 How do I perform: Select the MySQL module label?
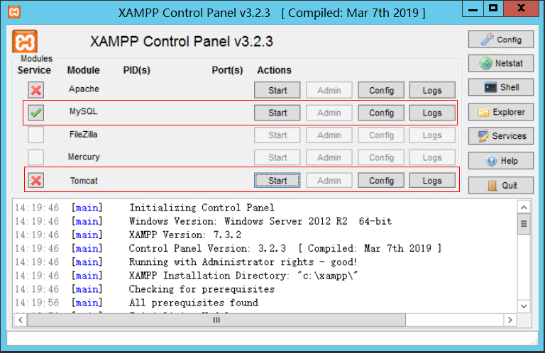[x=84, y=111]
